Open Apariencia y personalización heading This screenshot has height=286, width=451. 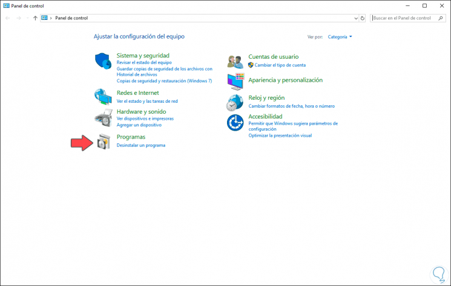pyautogui.click(x=285, y=80)
